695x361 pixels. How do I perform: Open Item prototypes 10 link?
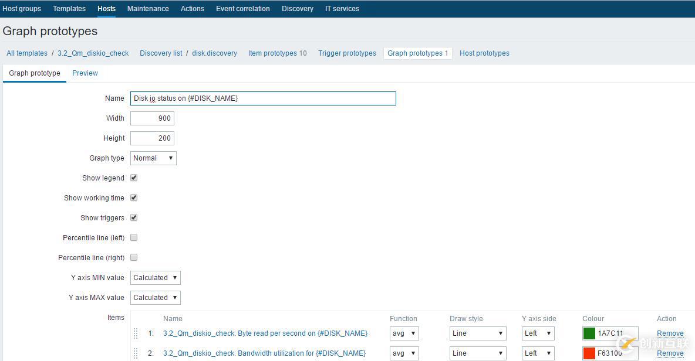(x=278, y=53)
